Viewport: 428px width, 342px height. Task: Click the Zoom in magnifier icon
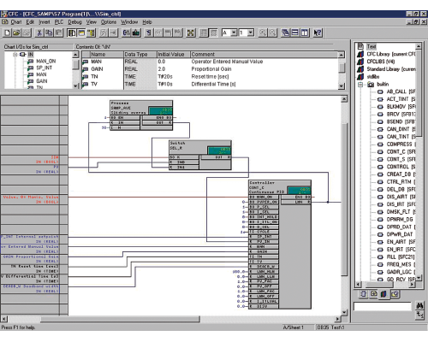[263, 32]
